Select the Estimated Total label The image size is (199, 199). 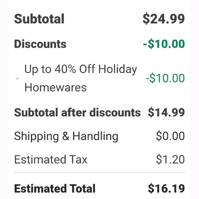[55, 188]
